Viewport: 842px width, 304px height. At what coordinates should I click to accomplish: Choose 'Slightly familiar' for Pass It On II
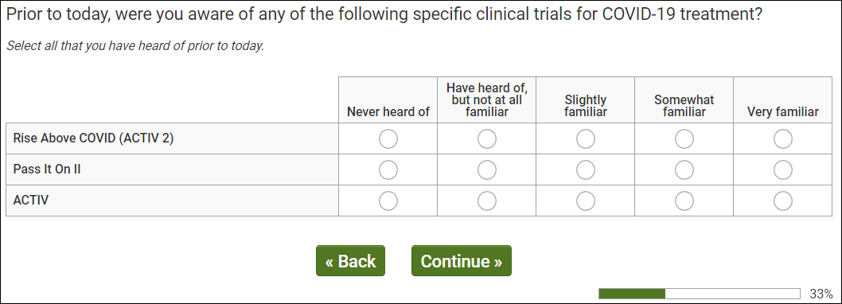click(585, 170)
